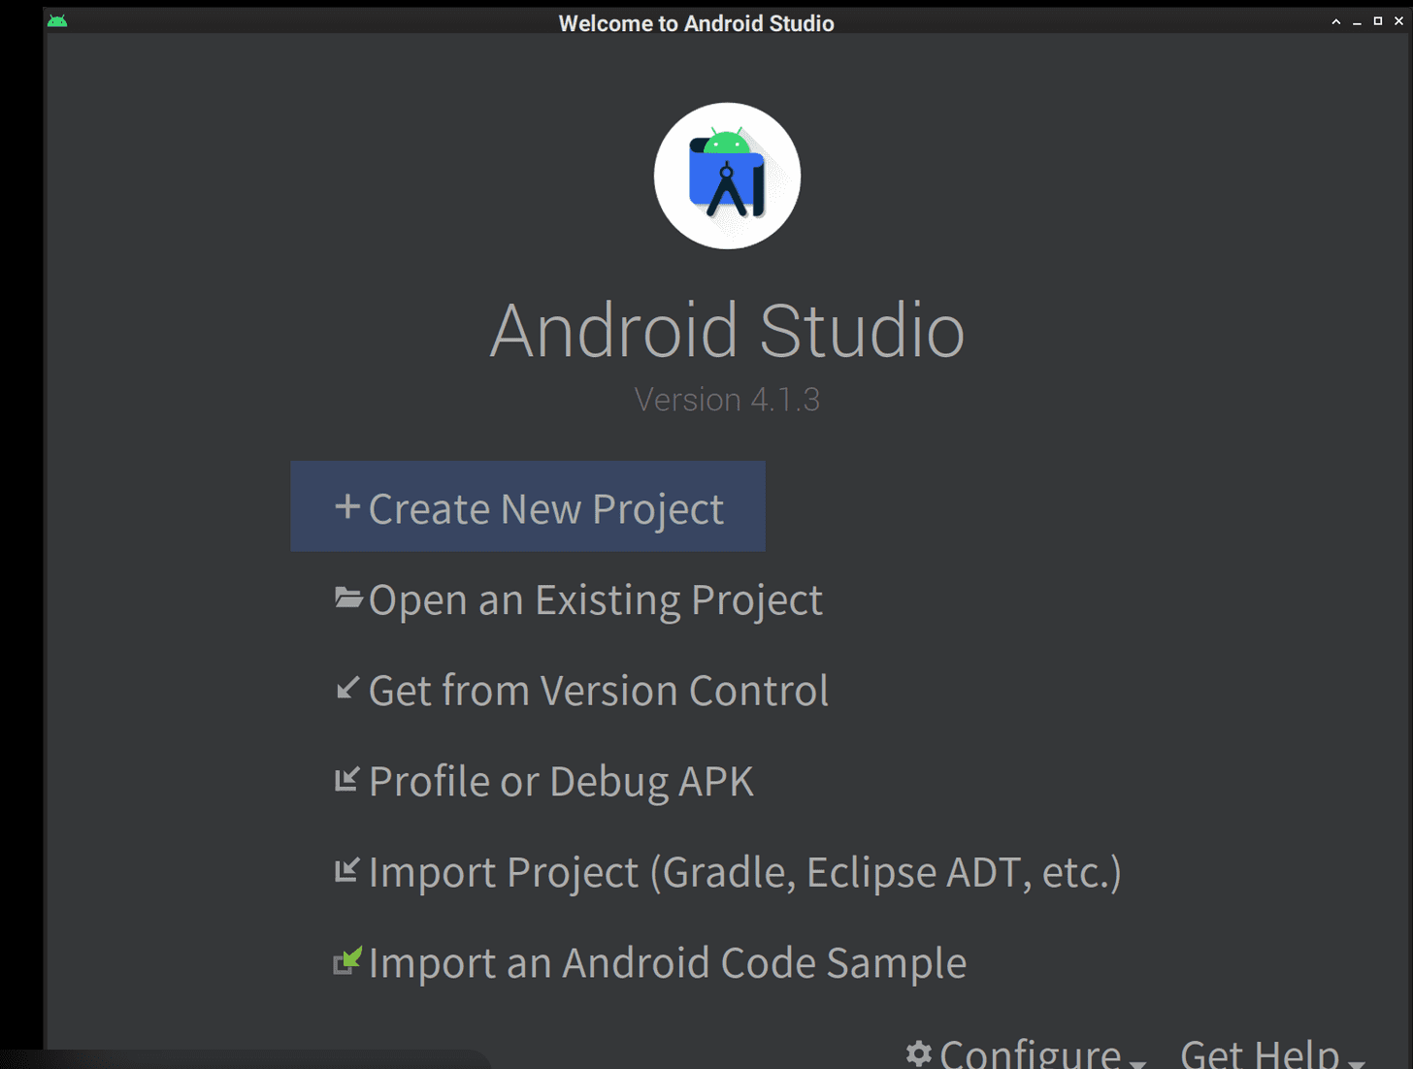Screen dimensions: 1413x1069
Task: Click the green Android icon in the title bar
Action: coord(57,20)
